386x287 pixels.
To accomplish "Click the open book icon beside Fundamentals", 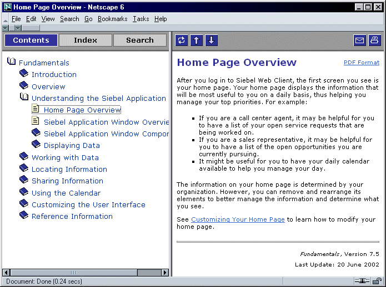I will [11, 61].
